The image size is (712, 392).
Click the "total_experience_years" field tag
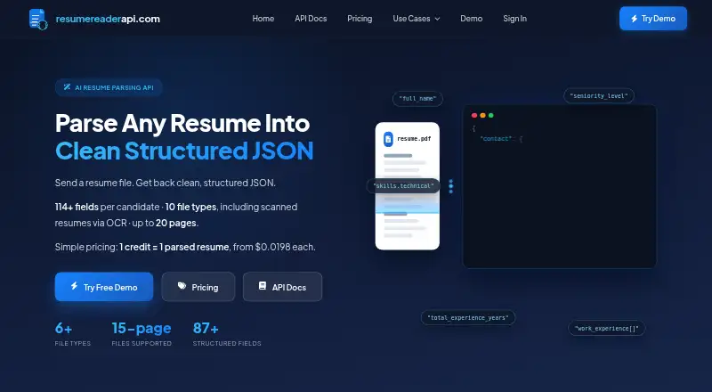point(468,317)
